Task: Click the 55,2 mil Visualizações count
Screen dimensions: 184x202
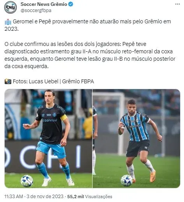Action: (89, 197)
